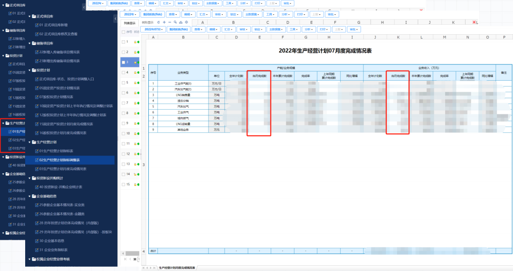Viewport: 513px width, 271px height.
Task: Click the plus (add) icon in list toolbar
Action: [164, 23]
